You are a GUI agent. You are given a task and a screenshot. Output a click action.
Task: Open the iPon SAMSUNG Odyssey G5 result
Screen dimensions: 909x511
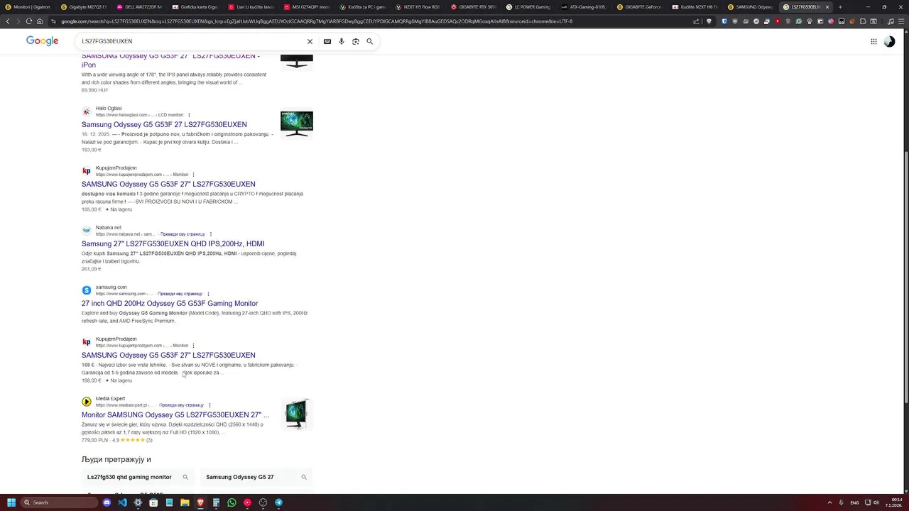tap(170, 60)
